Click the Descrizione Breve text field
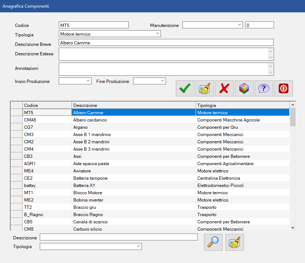305x263 pixels. 166,43
